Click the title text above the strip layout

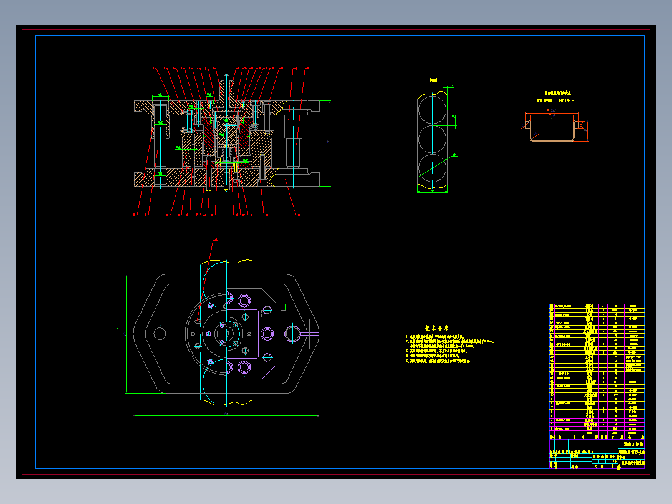point(433,80)
